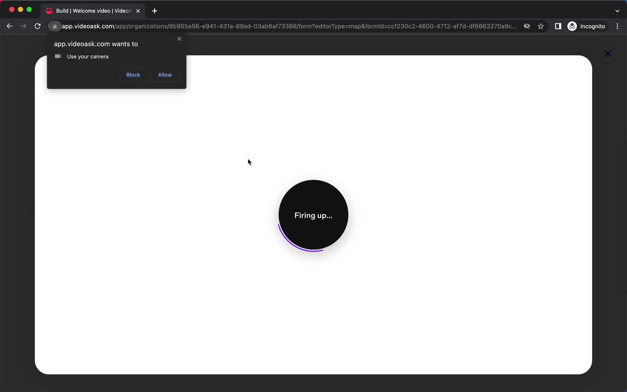Allow camera access for app.videoask.com
This screenshot has width=627, height=392.
click(x=164, y=74)
